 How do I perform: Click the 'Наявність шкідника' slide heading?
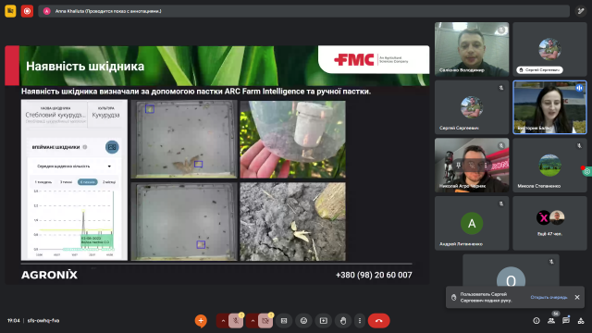click(x=85, y=67)
